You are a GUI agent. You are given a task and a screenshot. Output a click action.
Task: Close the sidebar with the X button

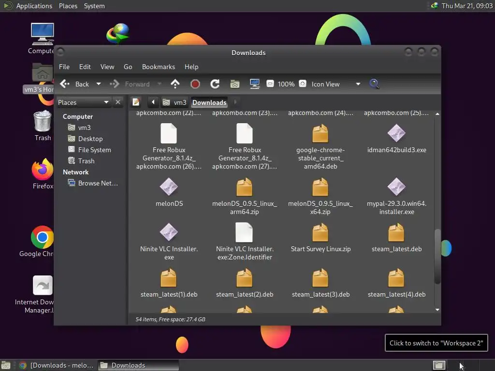click(x=118, y=102)
